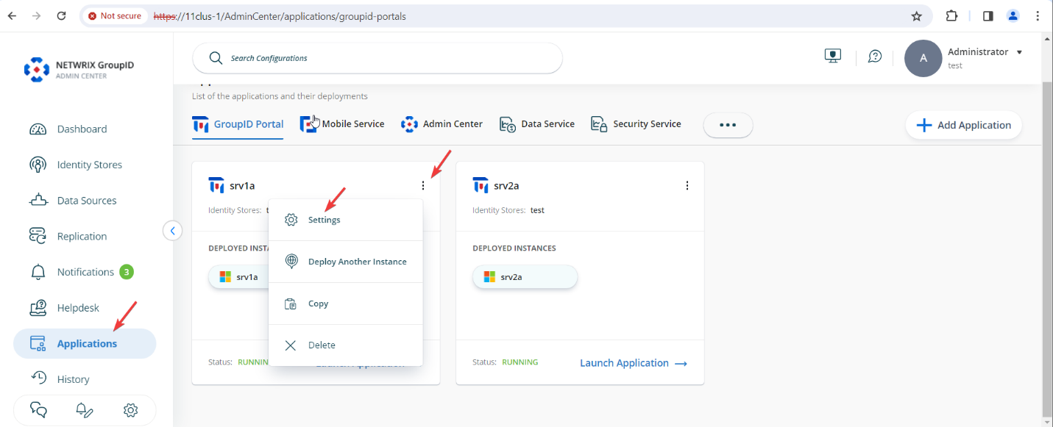Click the settings gear at sidebar bottom

click(x=130, y=409)
